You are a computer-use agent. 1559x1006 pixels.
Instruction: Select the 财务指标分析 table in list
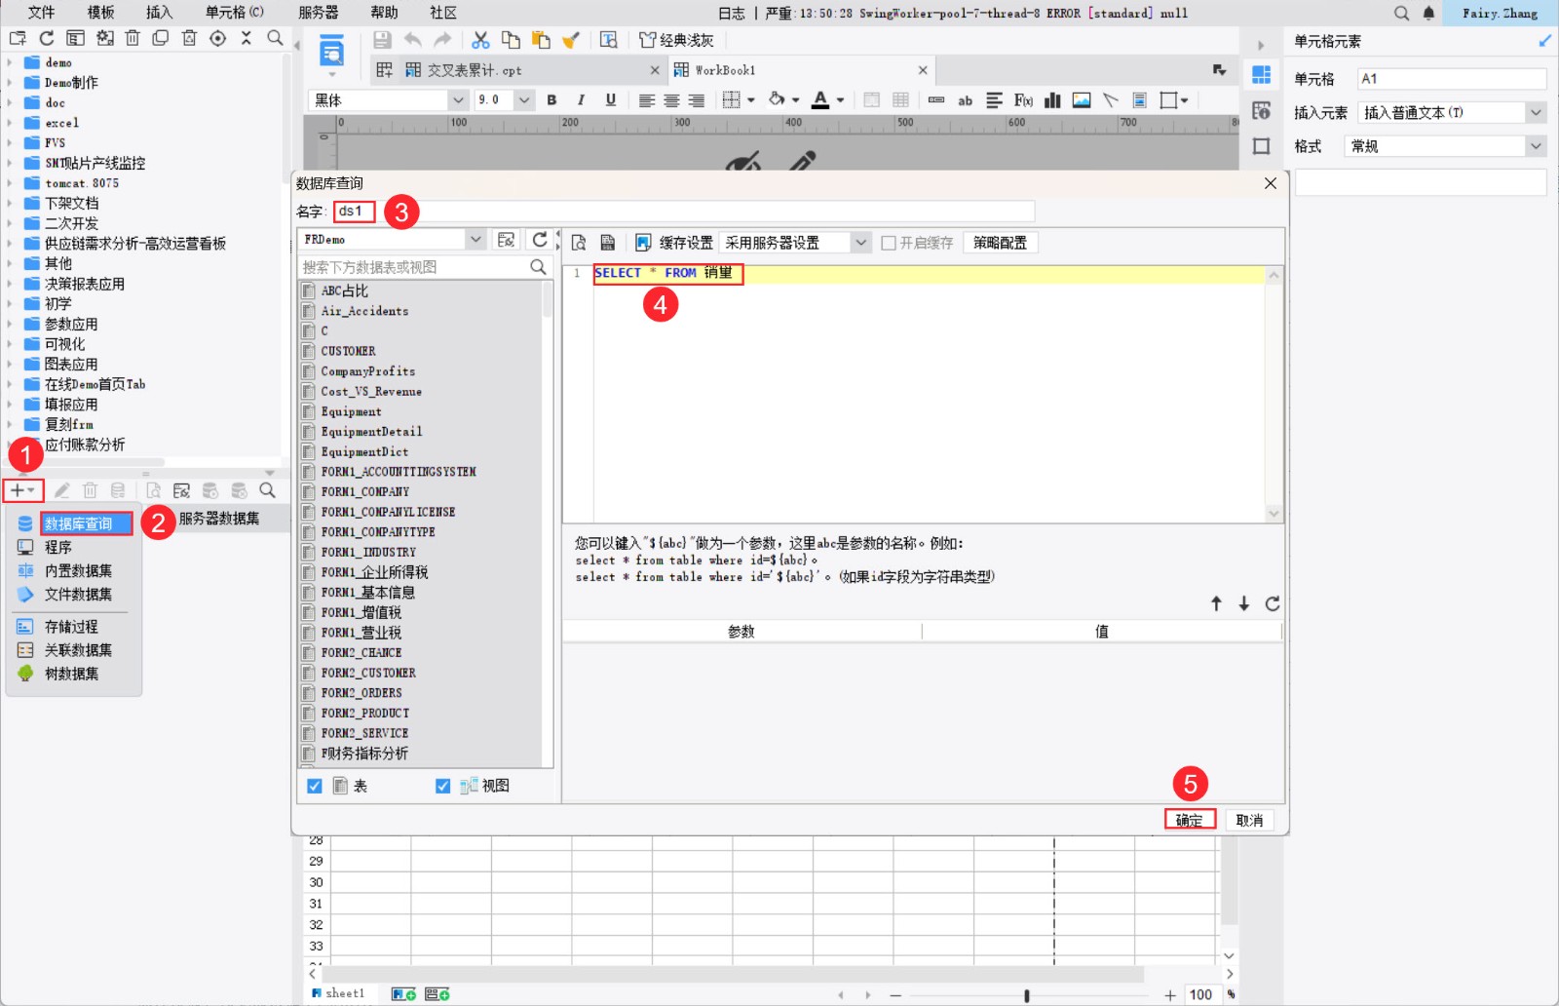tap(364, 754)
